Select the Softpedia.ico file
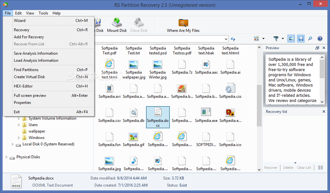The width and height of the screenshot is (330, 193). point(230,140)
